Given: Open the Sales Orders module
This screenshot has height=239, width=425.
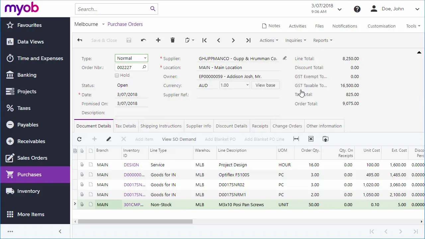Looking at the screenshot, I should coord(35,158).
